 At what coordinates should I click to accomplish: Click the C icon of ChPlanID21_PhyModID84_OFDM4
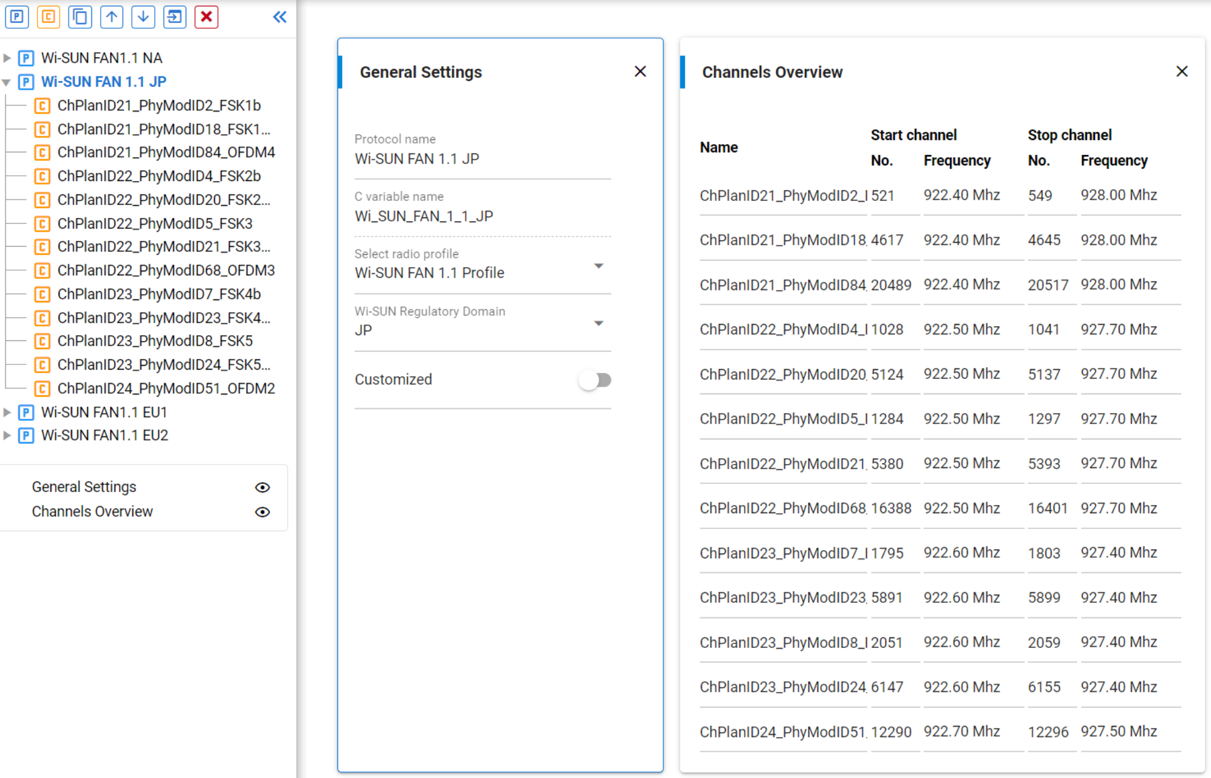(42, 153)
